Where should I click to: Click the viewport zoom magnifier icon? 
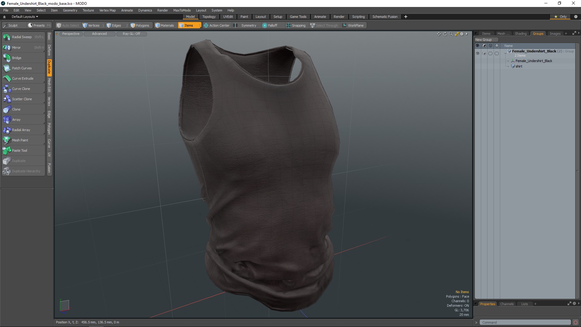pyautogui.click(x=451, y=34)
